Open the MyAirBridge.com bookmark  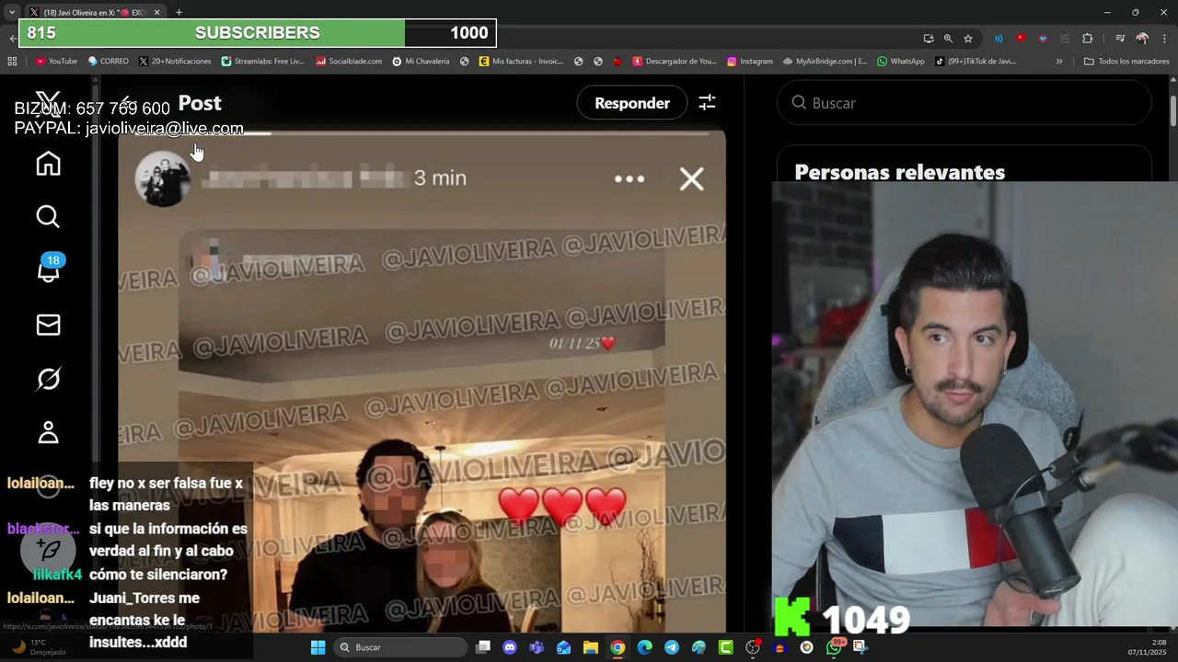point(826,62)
